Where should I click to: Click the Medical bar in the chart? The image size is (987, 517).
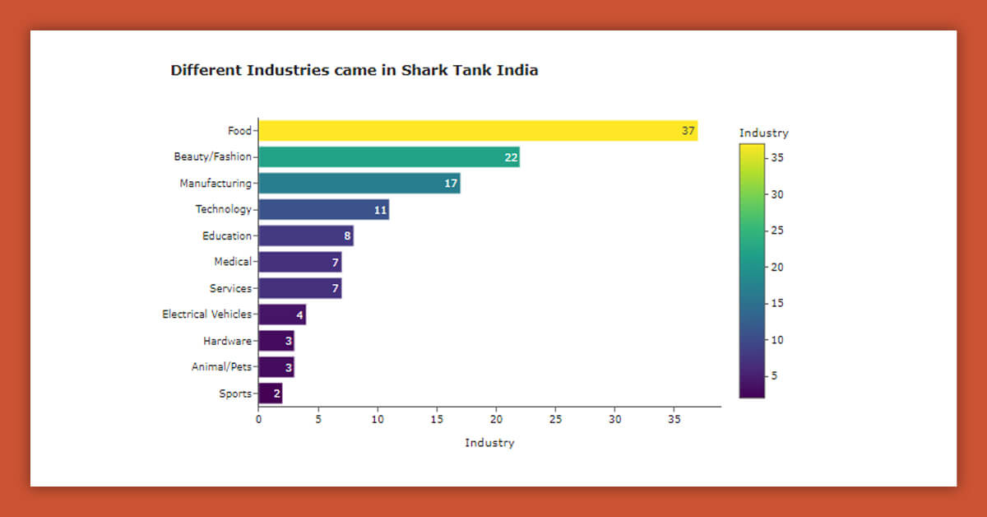pos(299,263)
